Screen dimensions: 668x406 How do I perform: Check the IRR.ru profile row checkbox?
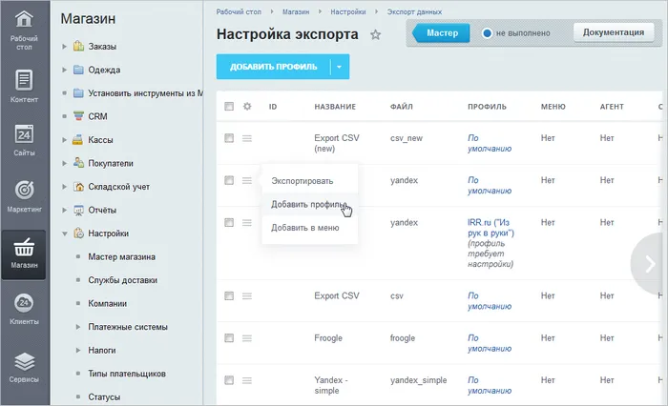point(229,223)
